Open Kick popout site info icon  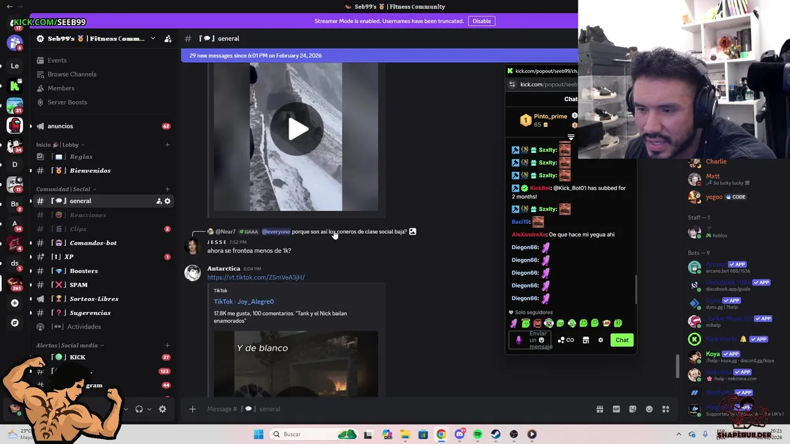(512, 84)
